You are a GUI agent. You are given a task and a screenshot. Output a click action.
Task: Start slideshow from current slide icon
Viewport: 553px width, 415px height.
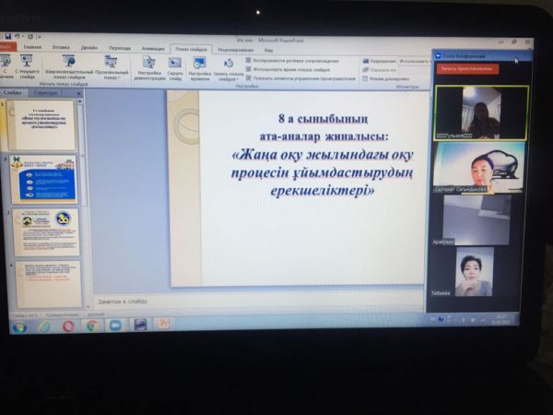click(x=28, y=64)
